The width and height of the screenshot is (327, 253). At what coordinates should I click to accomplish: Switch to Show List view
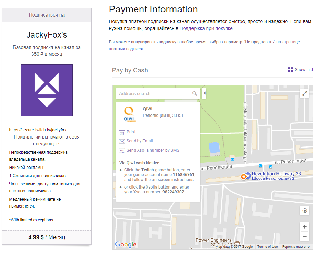tap(300, 70)
